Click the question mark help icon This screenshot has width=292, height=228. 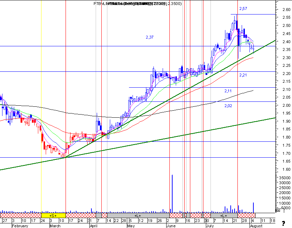pos(283,223)
